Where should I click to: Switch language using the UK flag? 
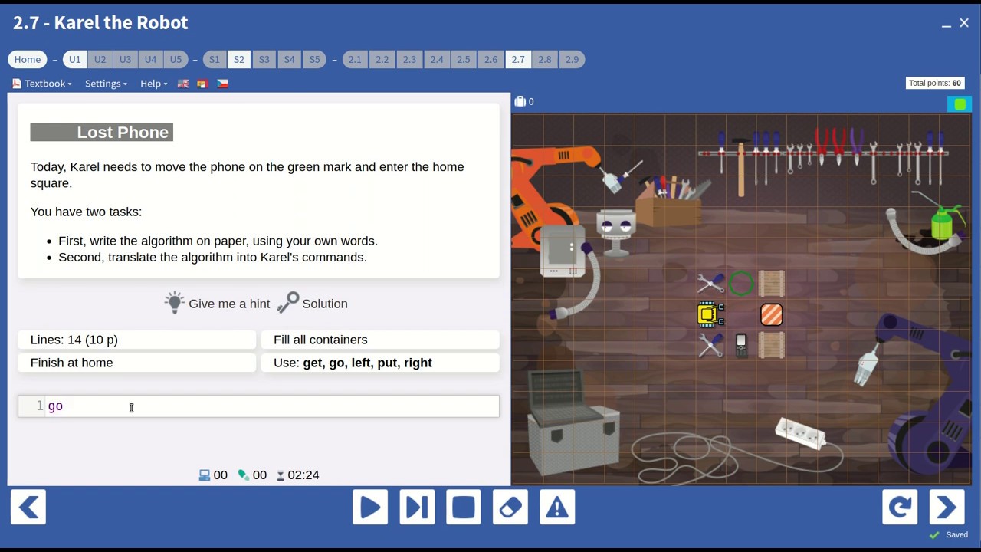point(183,84)
